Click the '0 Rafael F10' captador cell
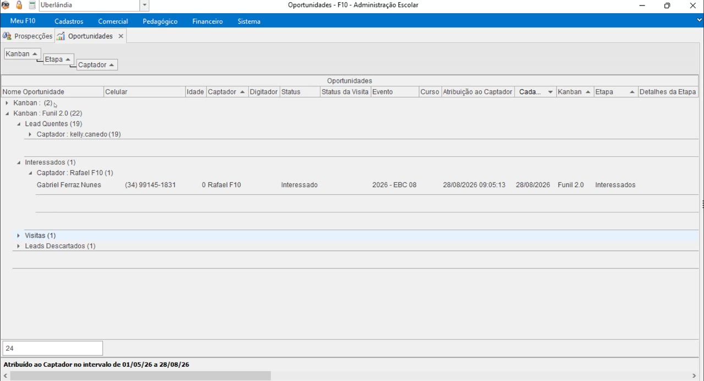The width and height of the screenshot is (704, 381). click(x=221, y=185)
